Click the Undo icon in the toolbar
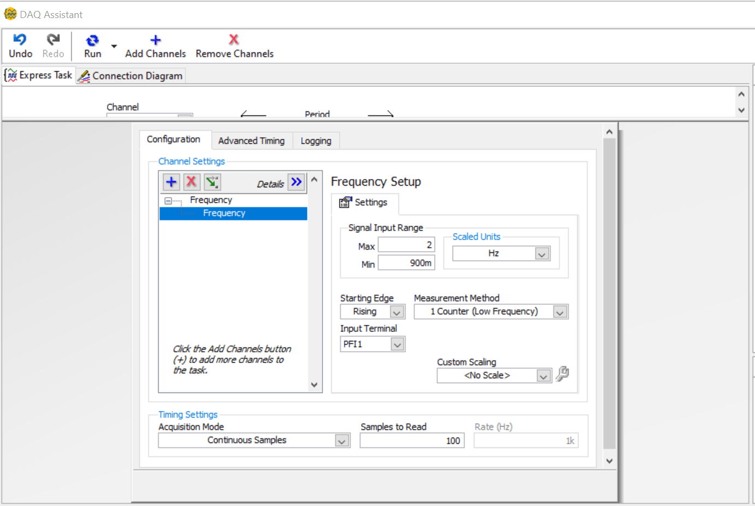The height and width of the screenshot is (506, 755). (x=20, y=39)
